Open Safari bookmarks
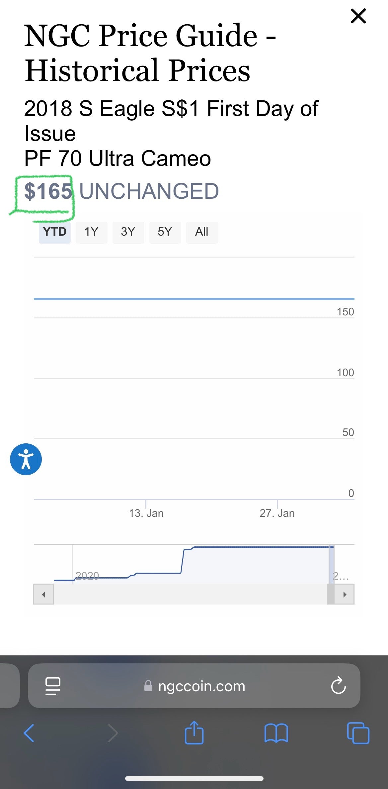 276,733
